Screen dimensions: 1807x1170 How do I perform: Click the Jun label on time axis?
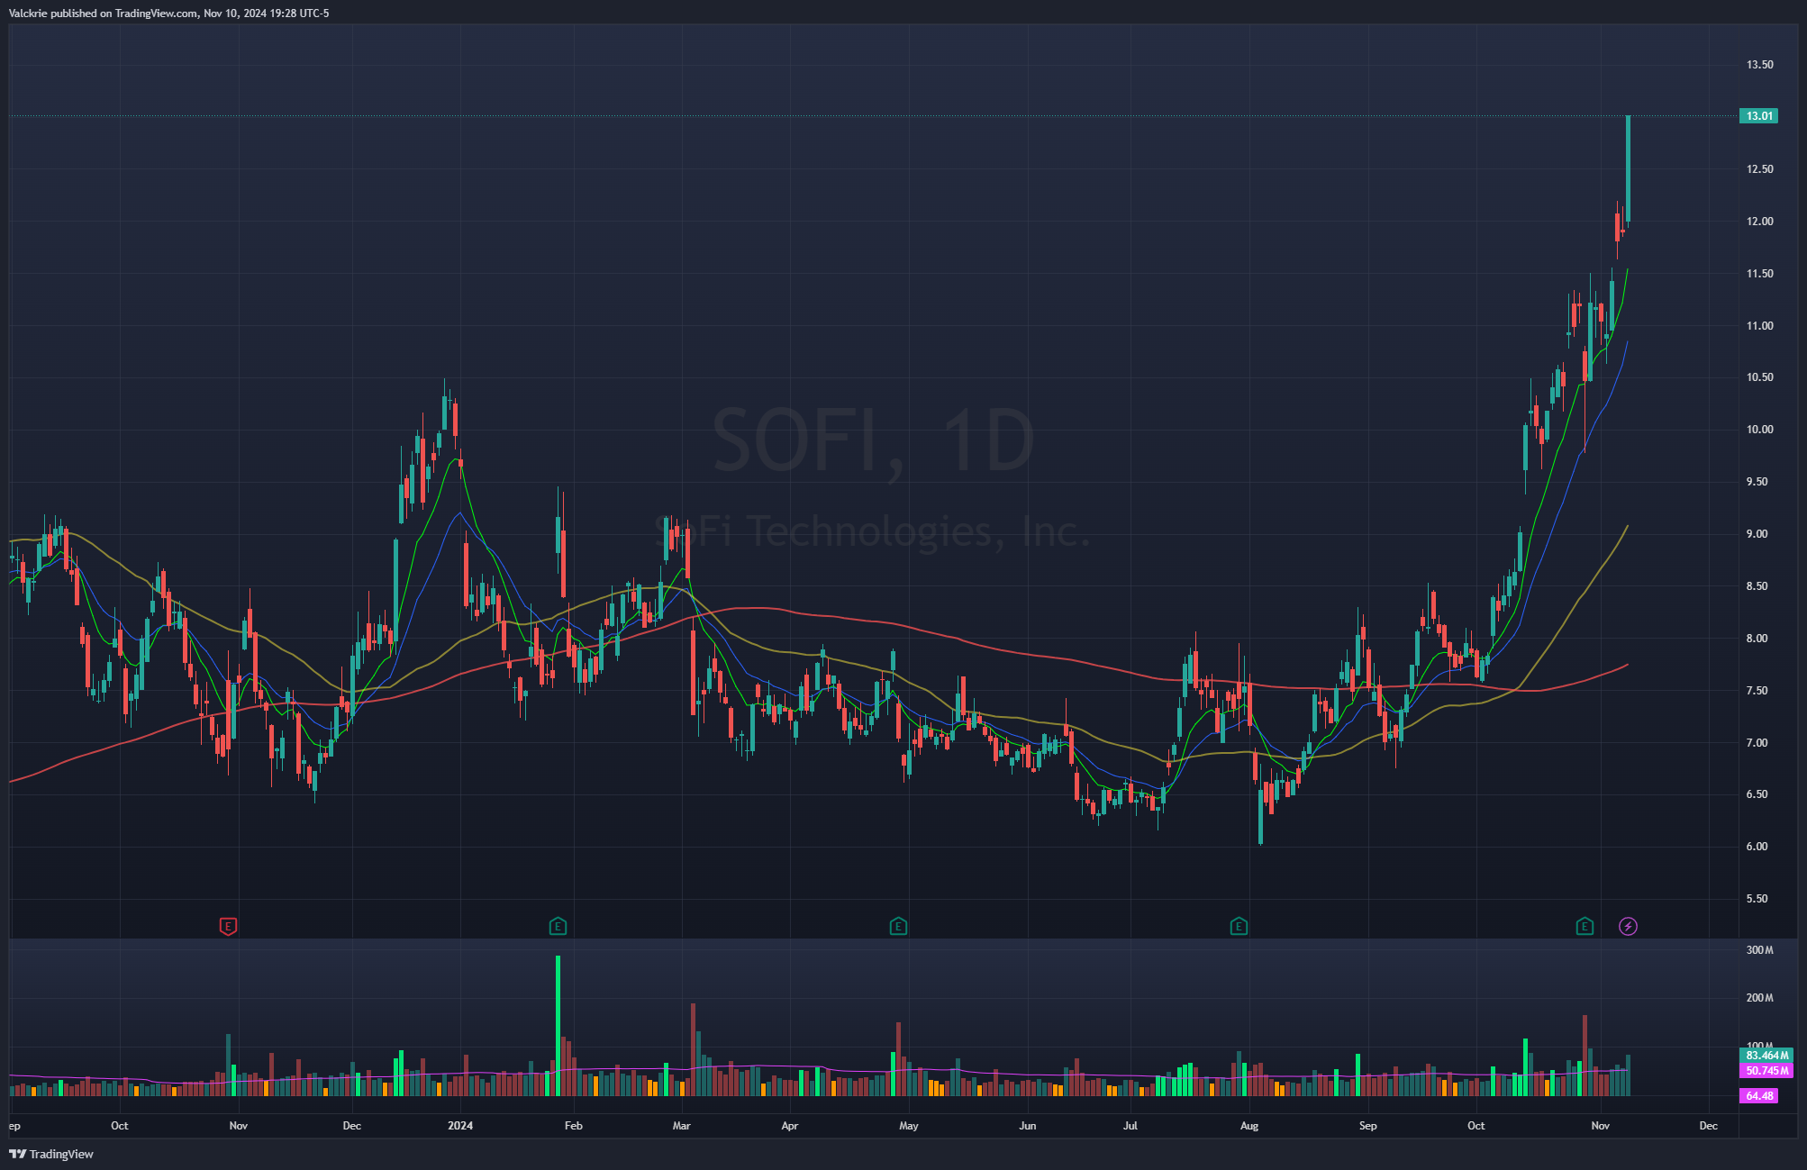pos(1028,1126)
